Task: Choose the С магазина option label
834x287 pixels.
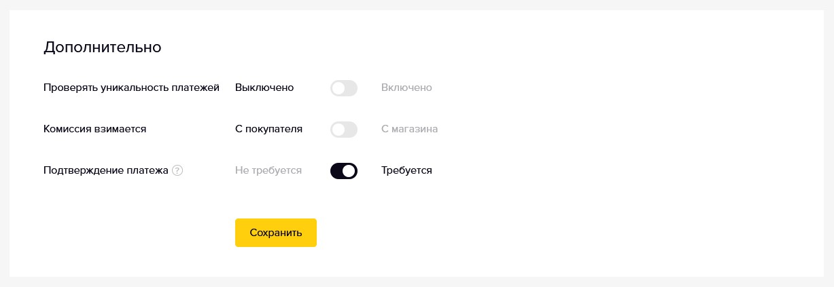Action: [x=409, y=130]
